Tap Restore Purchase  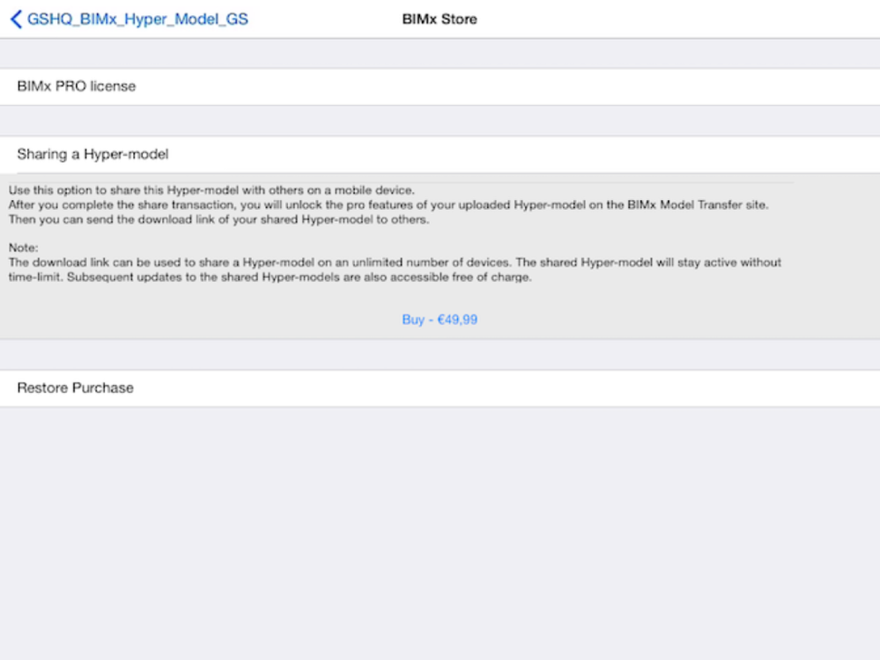coord(75,388)
